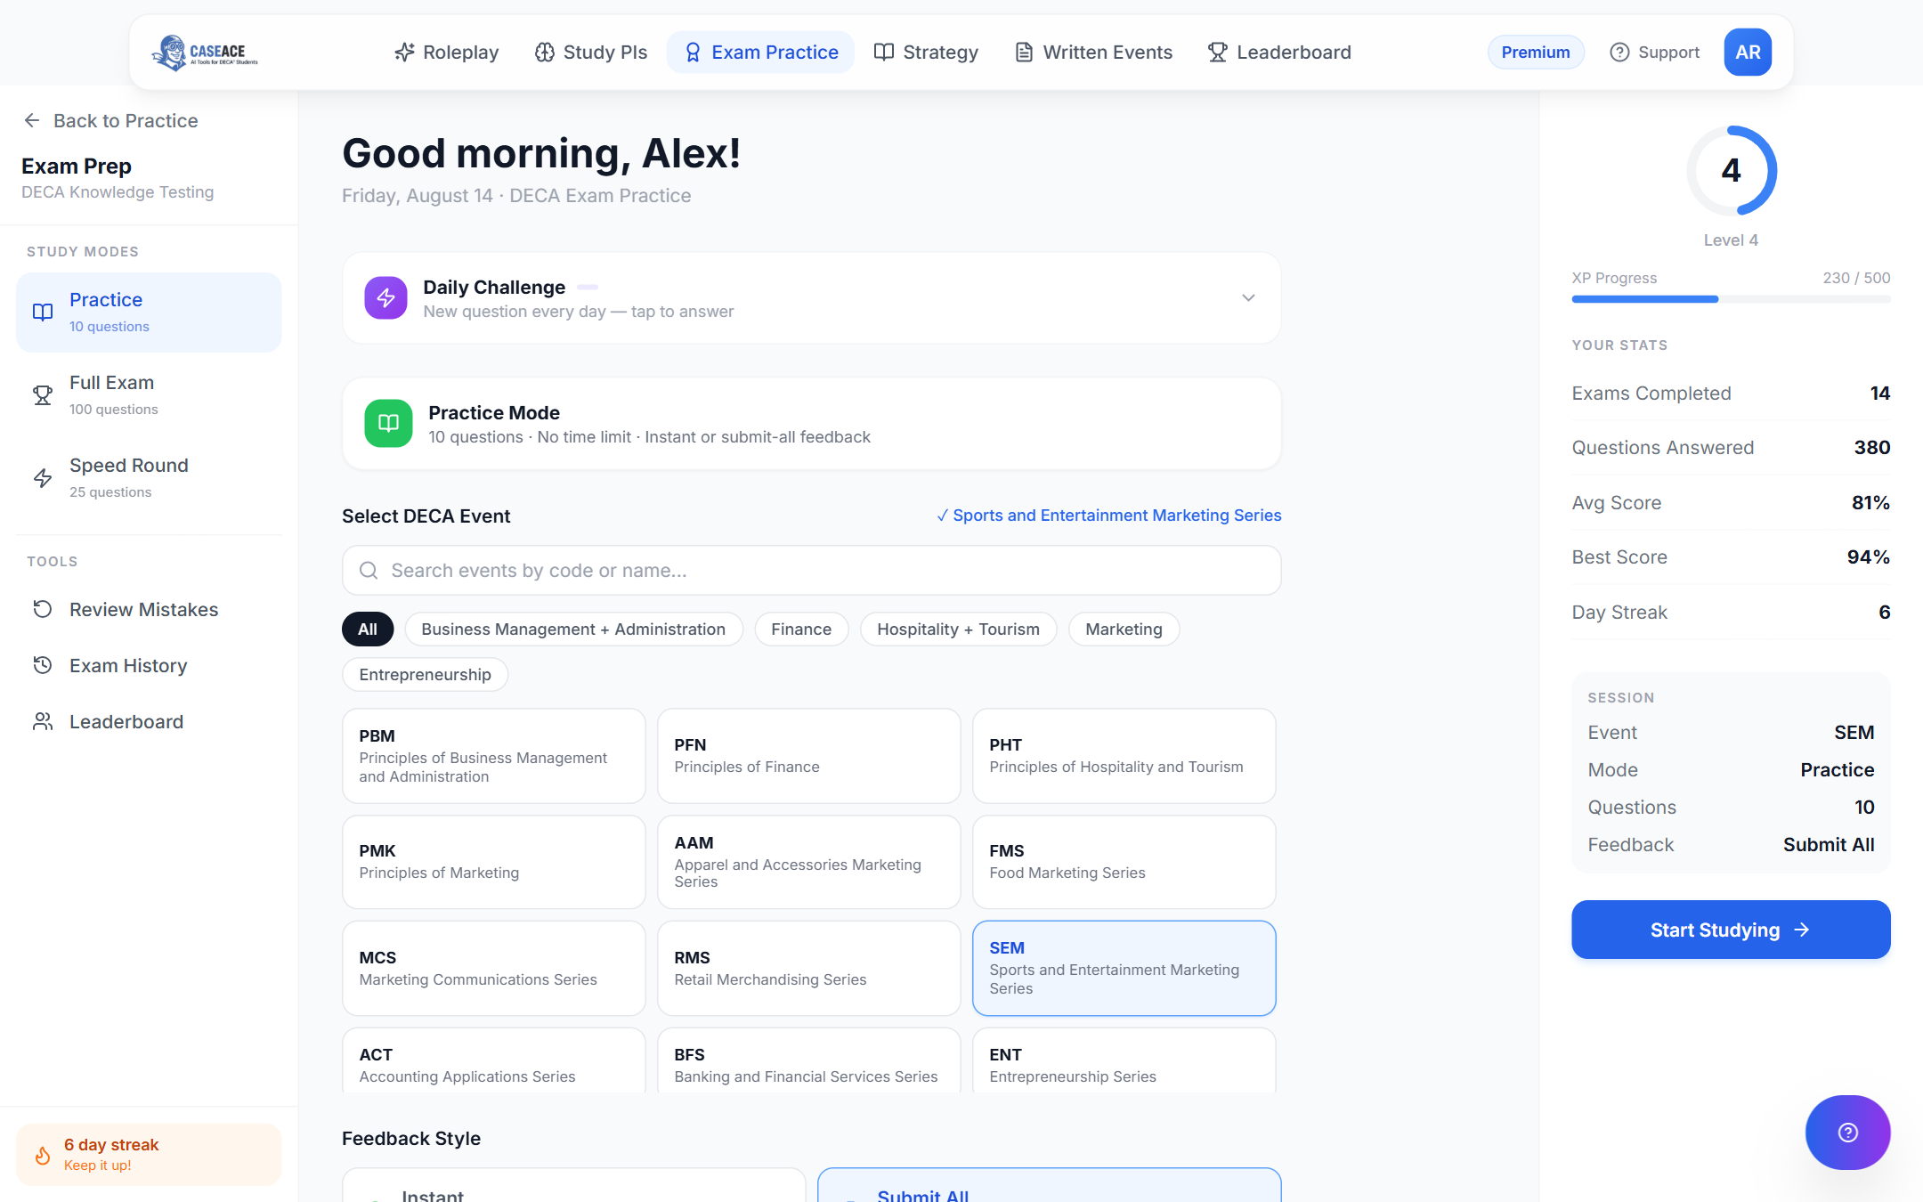1923x1202 pixels.
Task: Open the Study PIs tab
Action: point(591,53)
